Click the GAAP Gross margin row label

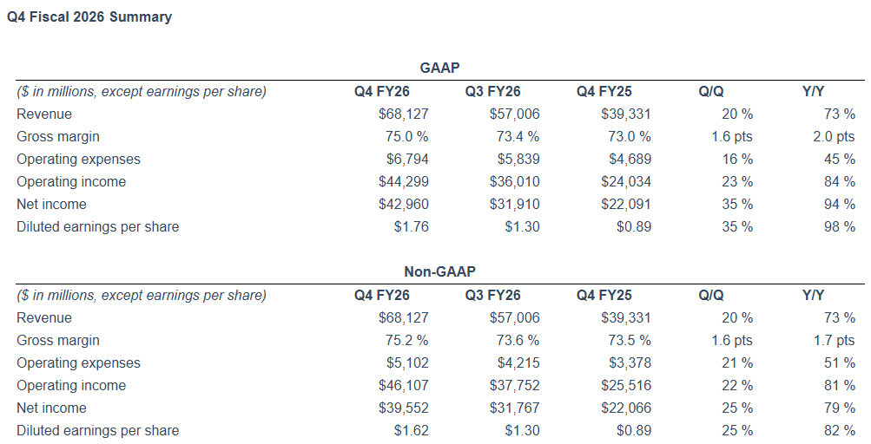(58, 137)
